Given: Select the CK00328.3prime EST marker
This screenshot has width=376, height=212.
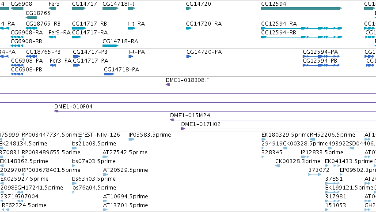Looking at the screenshot, I should point(277,166).
